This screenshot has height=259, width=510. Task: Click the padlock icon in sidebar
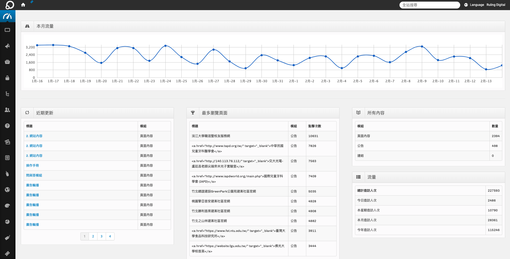point(7,78)
